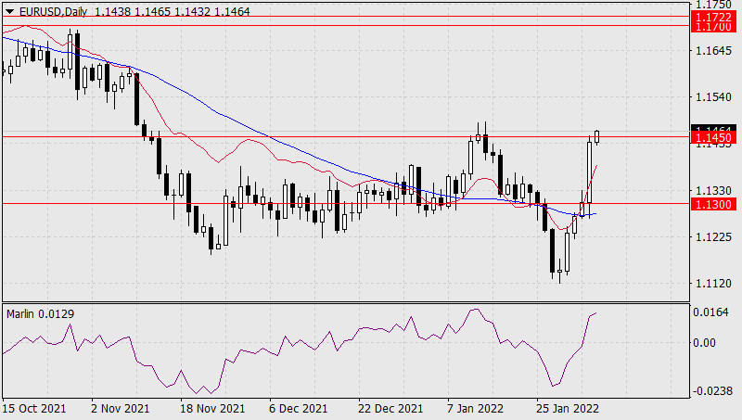
Task: Click the lowest candlestick near 1.1120
Action: (x=560, y=272)
